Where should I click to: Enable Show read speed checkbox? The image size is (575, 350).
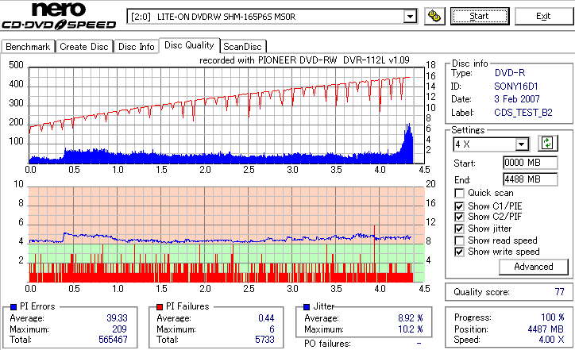[459, 240]
